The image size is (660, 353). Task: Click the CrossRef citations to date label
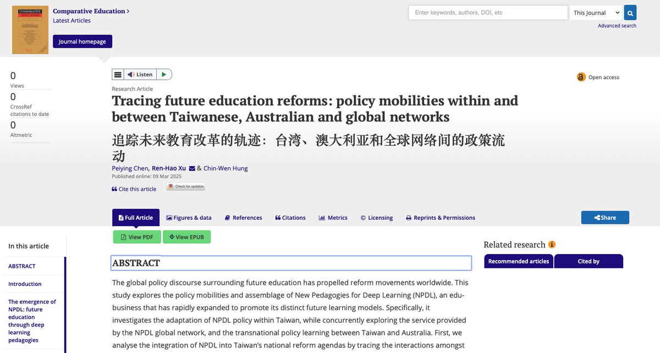coord(30,111)
